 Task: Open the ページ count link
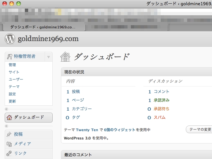point(78,100)
